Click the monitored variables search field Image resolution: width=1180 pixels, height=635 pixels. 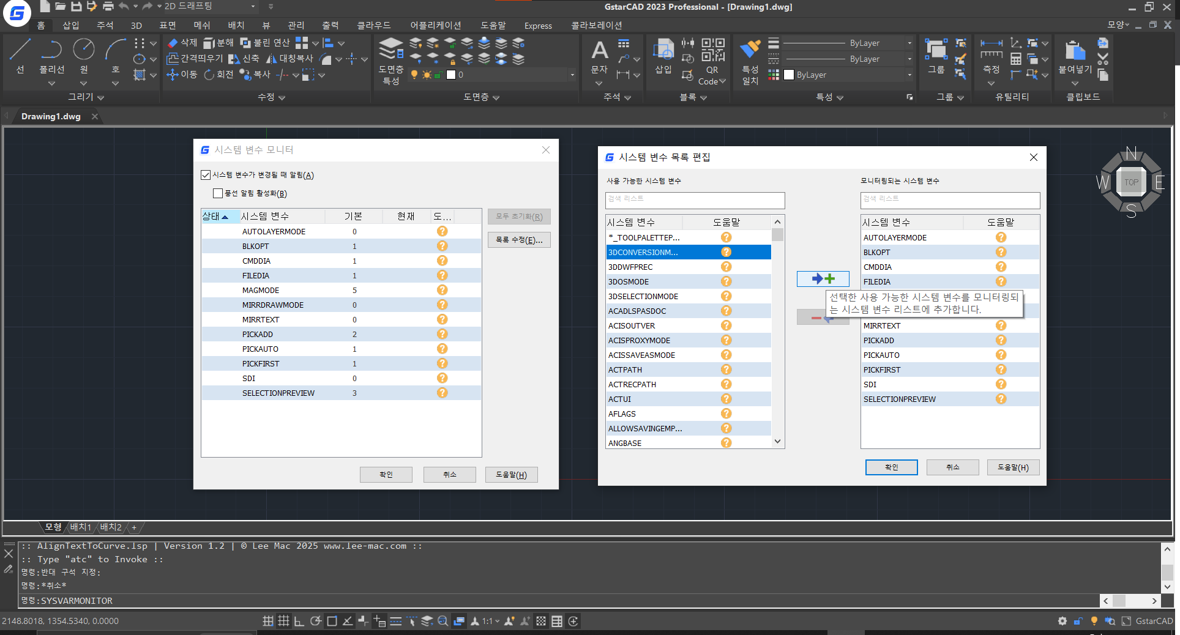950,200
